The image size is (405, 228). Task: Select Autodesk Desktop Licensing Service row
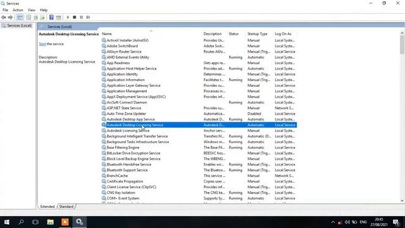click(x=199, y=125)
